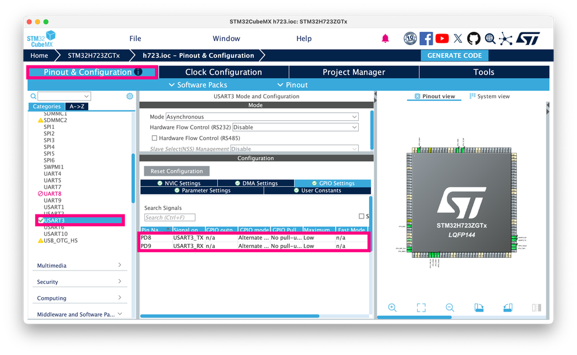Open the Help menu
577x355 pixels.
(x=304, y=38)
